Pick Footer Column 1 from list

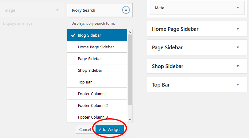97,94
